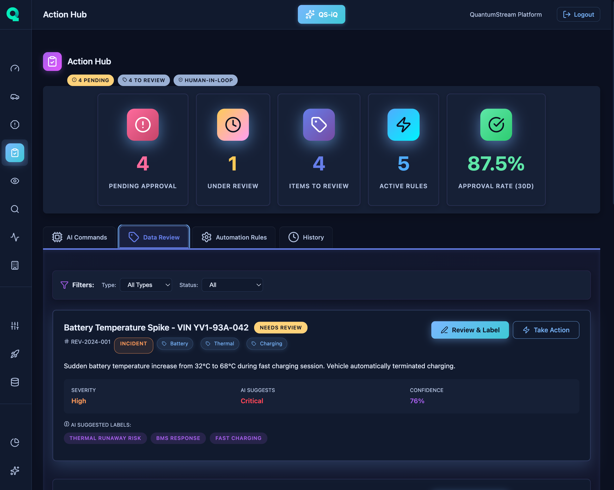
Task: Select the THERMAL RUNAWAY RISK suggested label
Action: click(105, 438)
